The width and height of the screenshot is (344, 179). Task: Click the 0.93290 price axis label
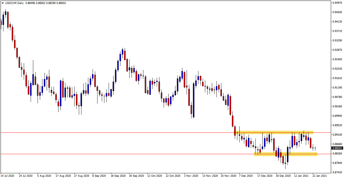(x=337, y=41)
